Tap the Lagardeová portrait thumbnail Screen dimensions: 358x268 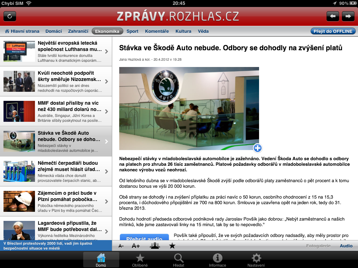(x=19, y=230)
